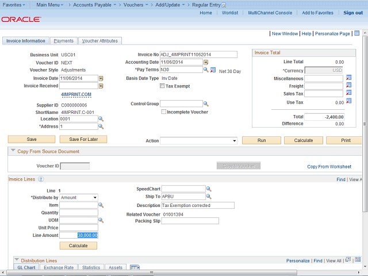This screenshot has height=276, width=368.
Task: Enable the Incomplete Voucher checkbox
Action: [x=162, y=112]
